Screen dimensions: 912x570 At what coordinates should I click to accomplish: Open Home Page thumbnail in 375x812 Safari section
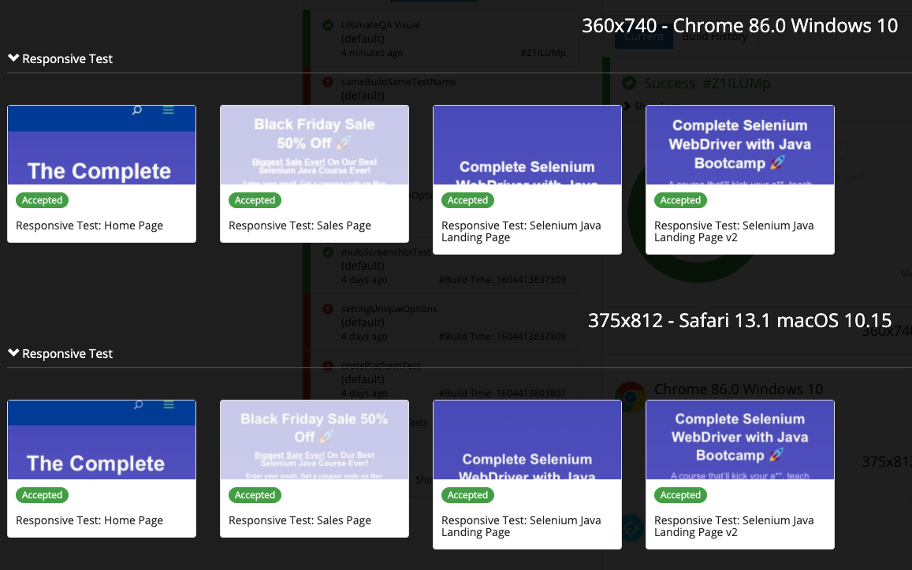tap(102, 440)
